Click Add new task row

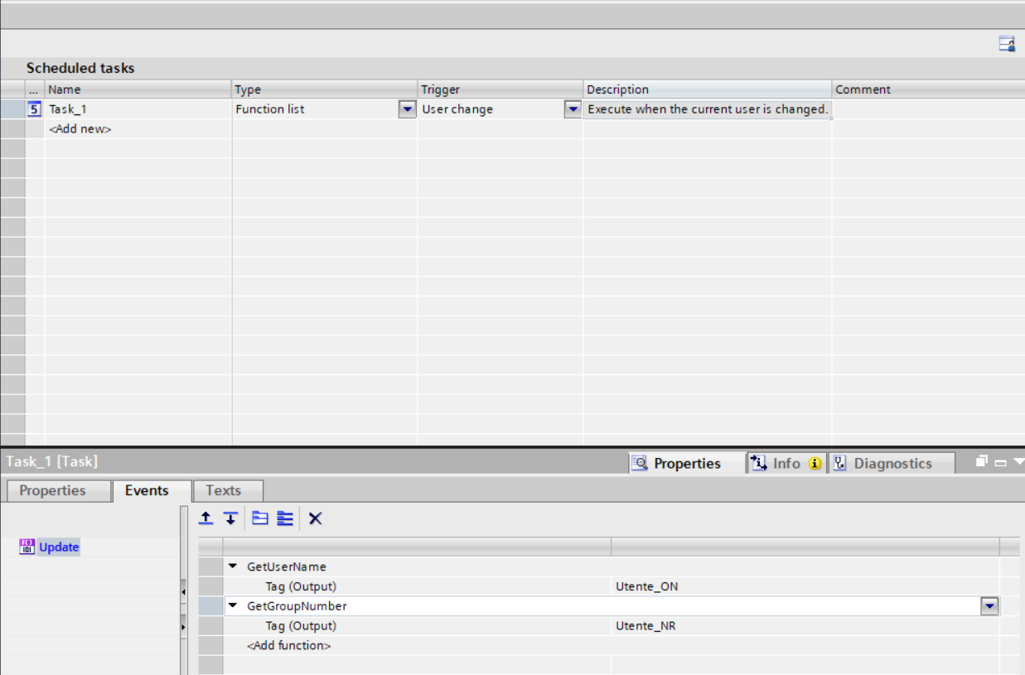pyautogui.click(x=80, y=129)
